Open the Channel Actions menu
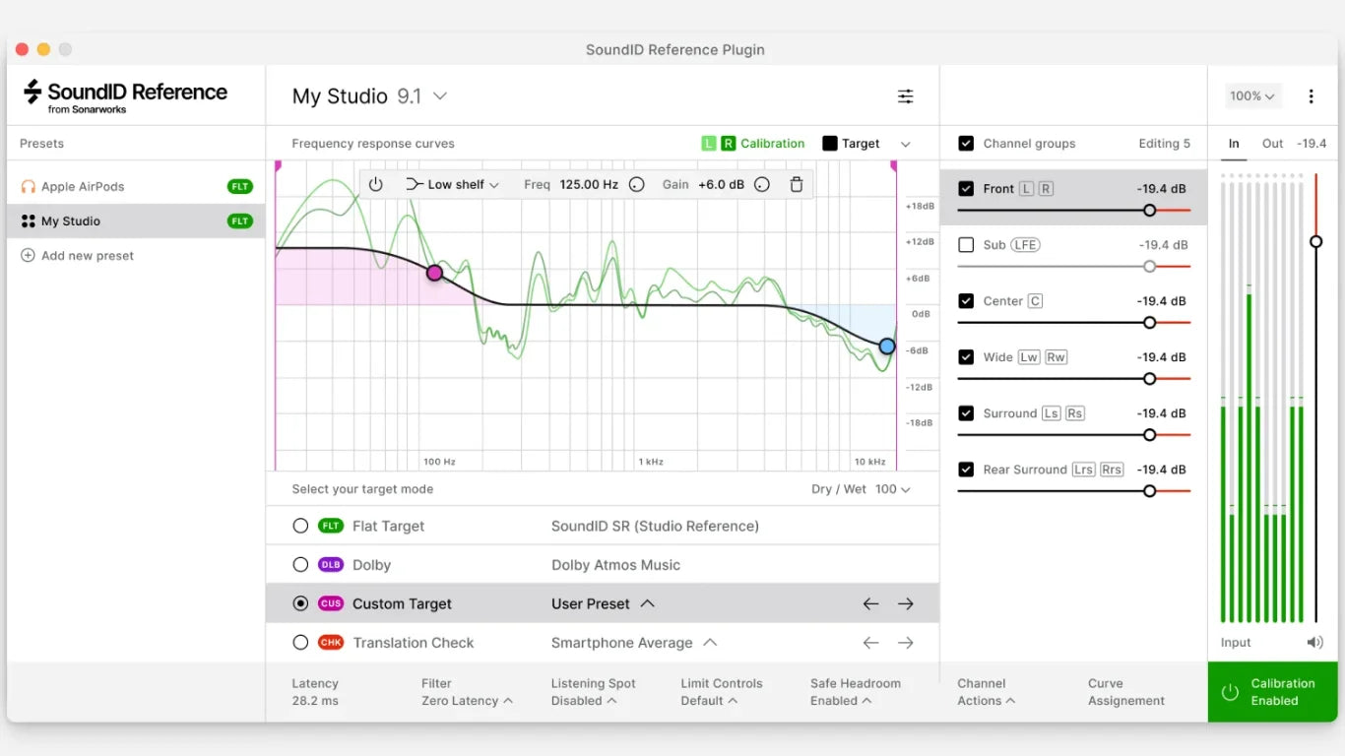Image resolution: width=1345 pixels, height=756 pixels. 986,692
